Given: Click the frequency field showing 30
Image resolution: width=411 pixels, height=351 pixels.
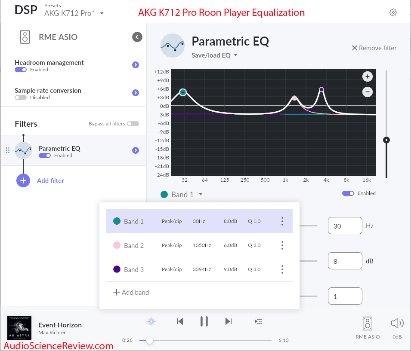Looking at the screenshot, I should 345,226.
